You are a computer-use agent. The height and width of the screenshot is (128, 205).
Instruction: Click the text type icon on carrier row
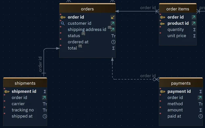[45, 104]
